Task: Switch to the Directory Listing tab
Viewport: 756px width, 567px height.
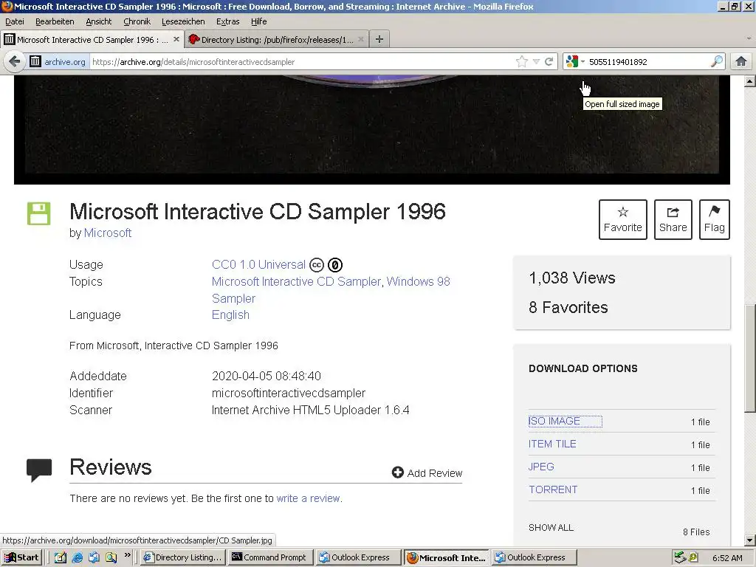Action: tap(278, 40)
